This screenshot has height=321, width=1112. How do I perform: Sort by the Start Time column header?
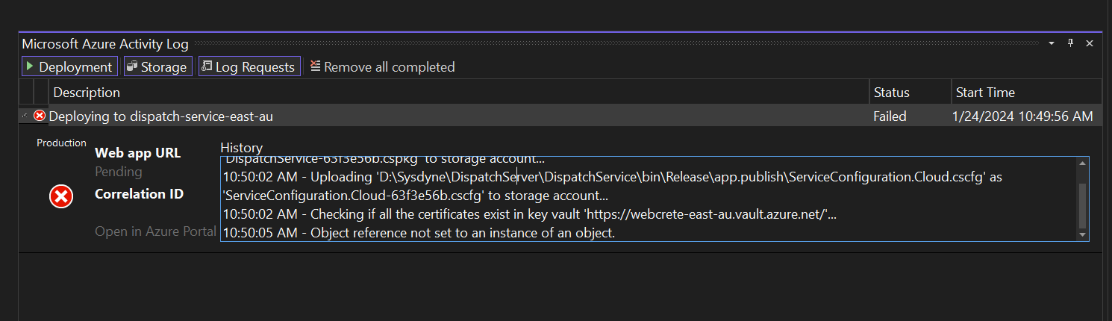coord(985,93)
